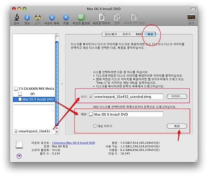Click the folder count 9,134 text
This screenshot has height=176, width=207.
coord(56,153)
